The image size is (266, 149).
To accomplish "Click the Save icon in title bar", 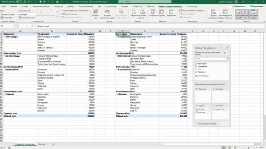I will click(x=25, y=2).
